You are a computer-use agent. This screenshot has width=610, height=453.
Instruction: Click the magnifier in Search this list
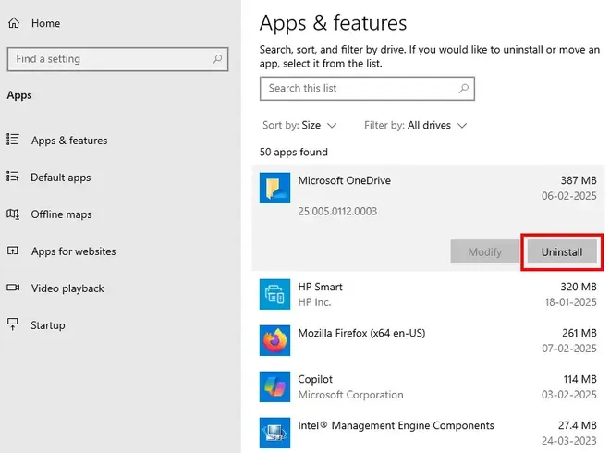click(463, 89)
